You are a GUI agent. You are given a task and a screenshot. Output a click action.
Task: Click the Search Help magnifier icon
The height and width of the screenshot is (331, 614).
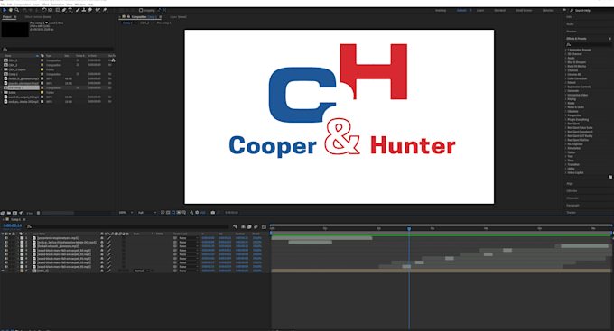click(x=572, y=11)
